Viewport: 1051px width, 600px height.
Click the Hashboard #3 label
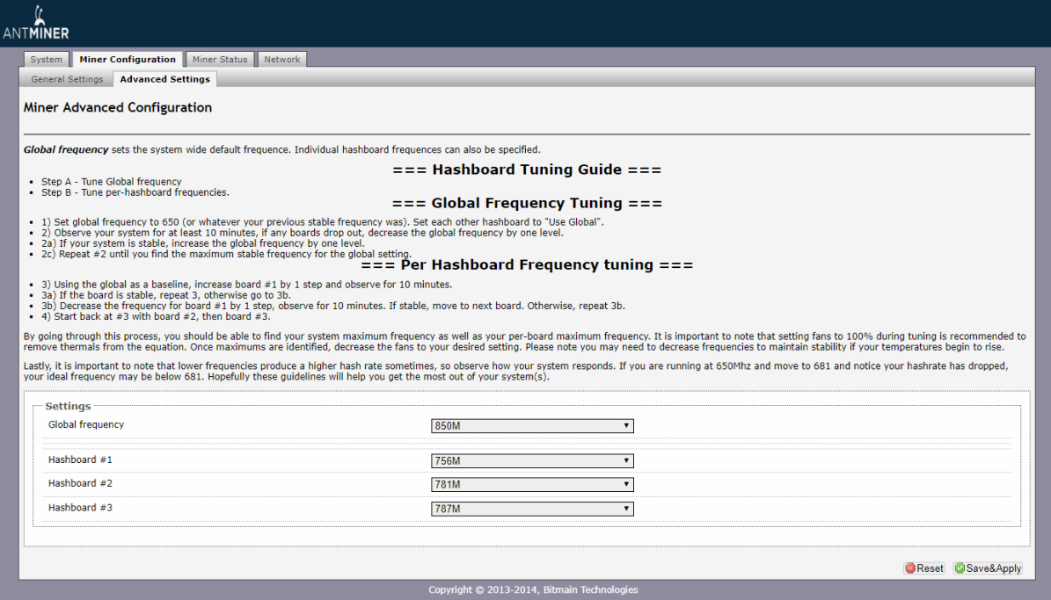pos(80,508)
